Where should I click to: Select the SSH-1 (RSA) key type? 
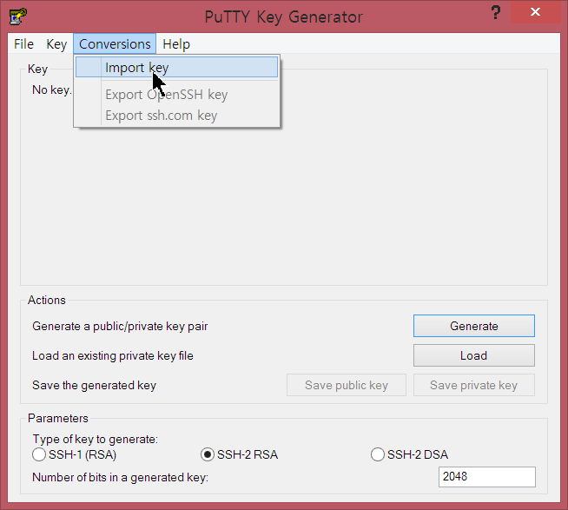pos(75,454)
